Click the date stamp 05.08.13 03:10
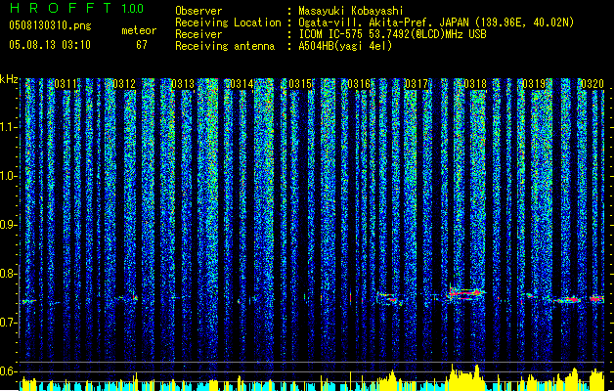 [x=50, y=45]
